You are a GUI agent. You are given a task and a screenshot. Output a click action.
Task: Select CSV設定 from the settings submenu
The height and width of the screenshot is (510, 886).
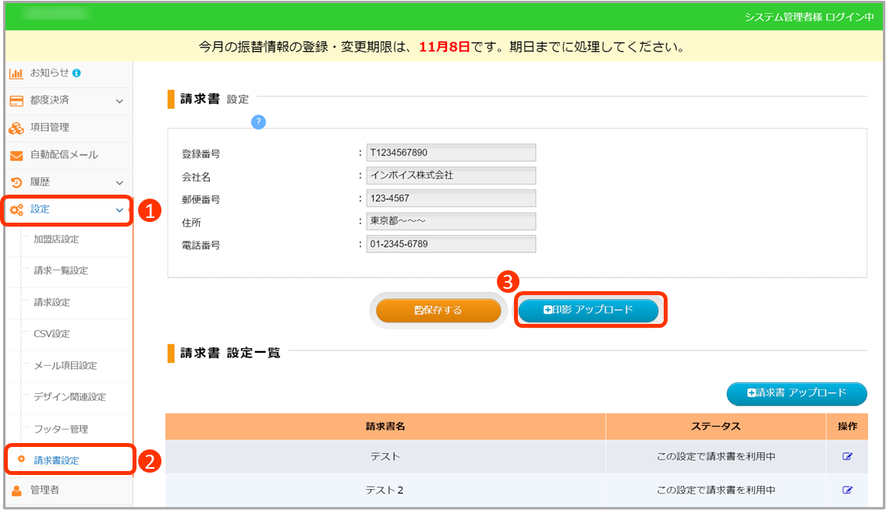click(x=51, y=334)
